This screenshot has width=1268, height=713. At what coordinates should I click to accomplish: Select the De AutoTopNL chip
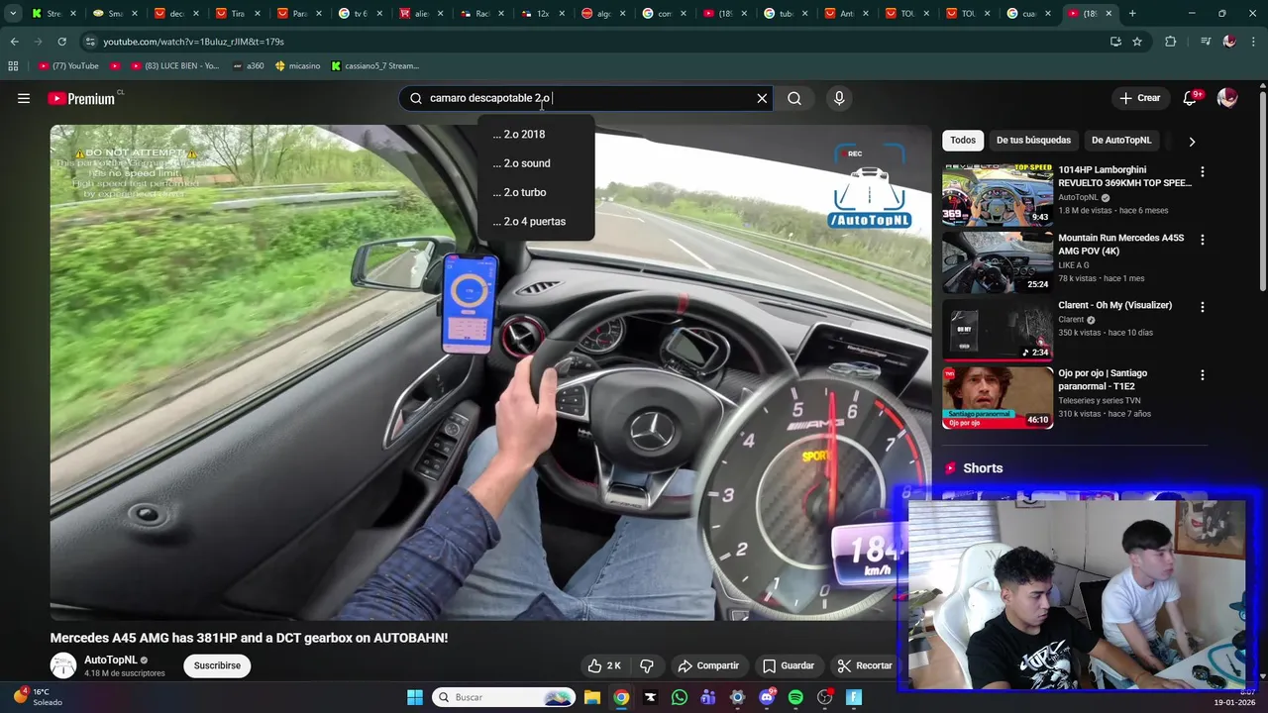point(1121,140)
